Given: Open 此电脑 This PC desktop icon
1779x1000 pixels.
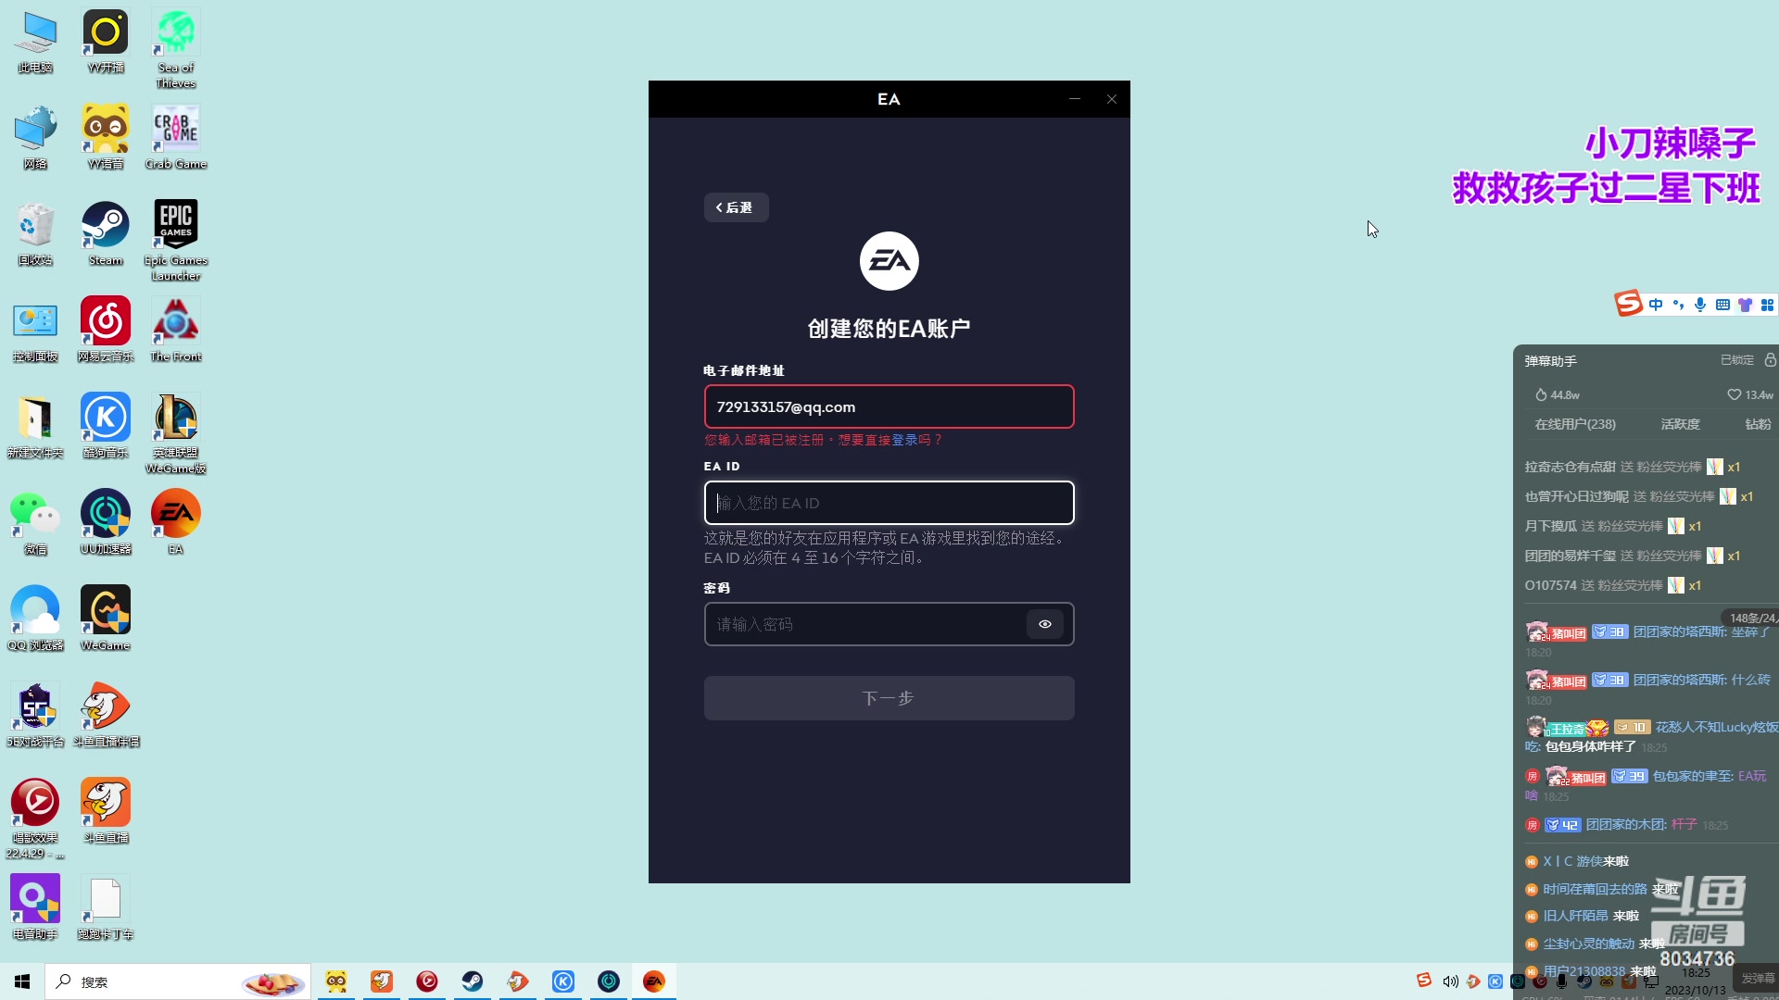Looking at the screenshot, I should click(35, 42).
